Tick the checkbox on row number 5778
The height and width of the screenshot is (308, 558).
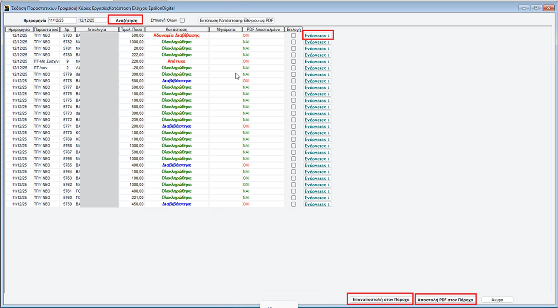(294, 81)
